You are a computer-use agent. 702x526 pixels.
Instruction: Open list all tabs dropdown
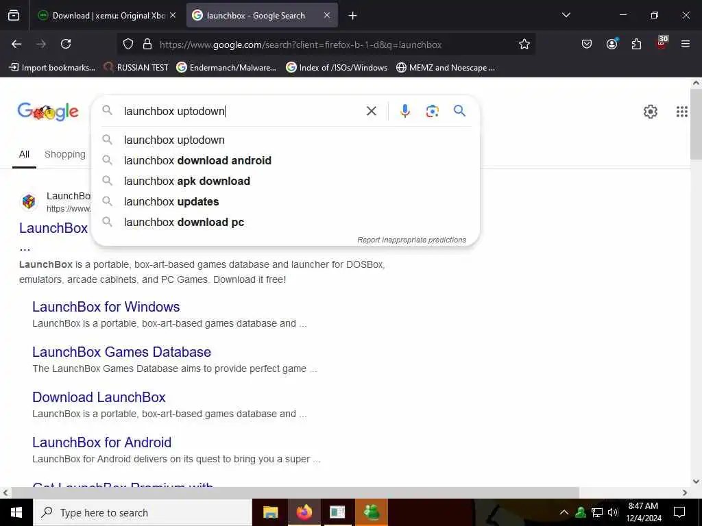(x=566, y=15)
